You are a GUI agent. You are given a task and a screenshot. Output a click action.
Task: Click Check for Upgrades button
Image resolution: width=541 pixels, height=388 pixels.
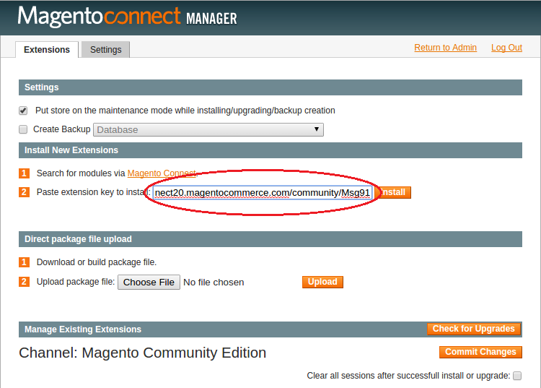[474, 329]
